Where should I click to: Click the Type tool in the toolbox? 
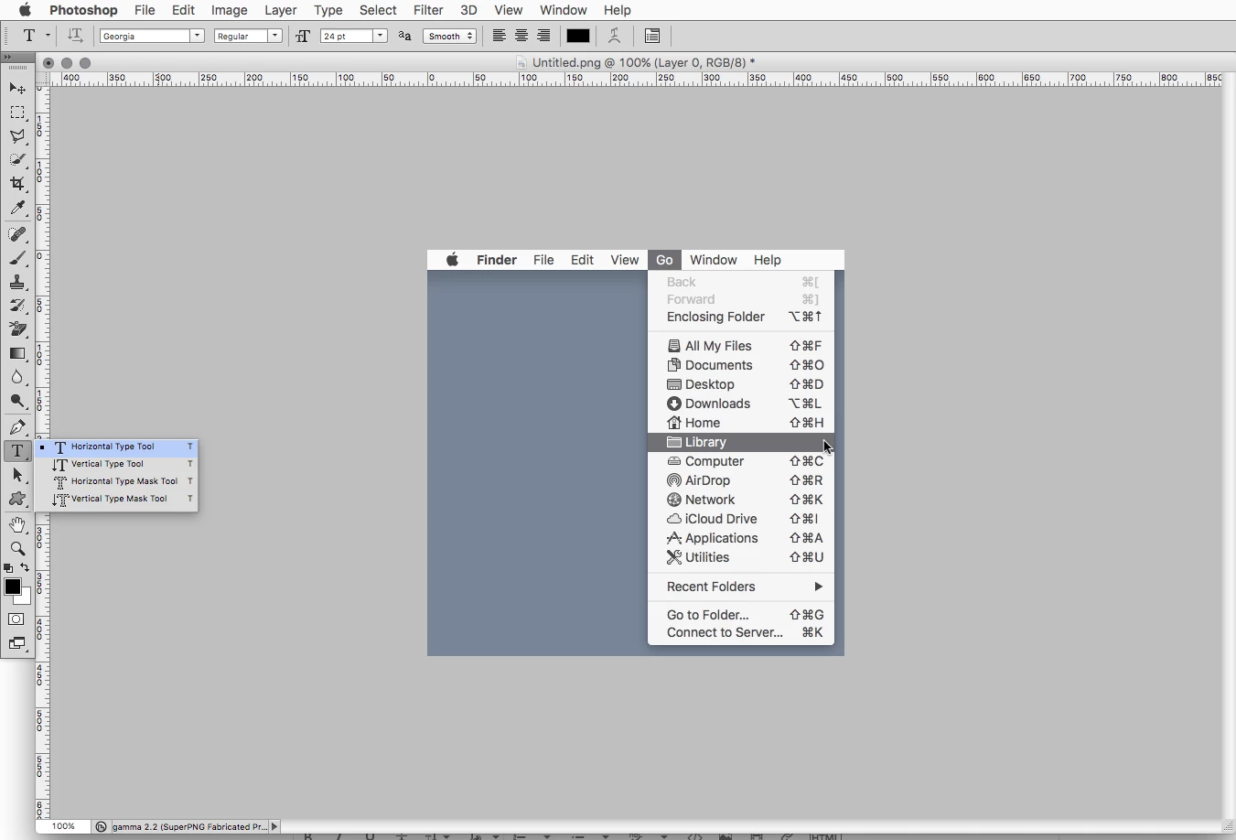point(17,451)
